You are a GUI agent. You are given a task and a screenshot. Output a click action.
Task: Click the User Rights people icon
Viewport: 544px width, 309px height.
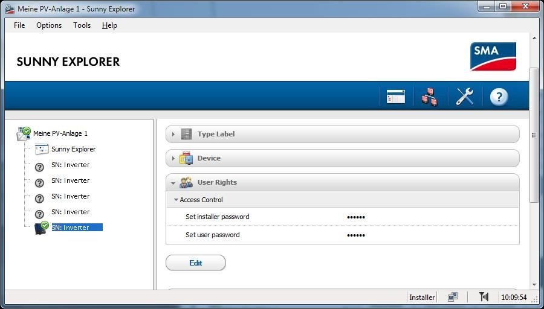click(186, 182)
